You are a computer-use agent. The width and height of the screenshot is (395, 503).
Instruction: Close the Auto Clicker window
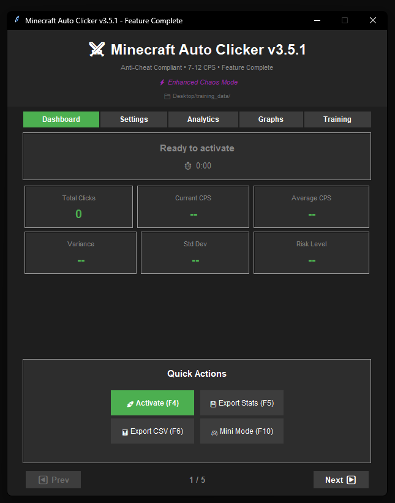coord(373,20)
